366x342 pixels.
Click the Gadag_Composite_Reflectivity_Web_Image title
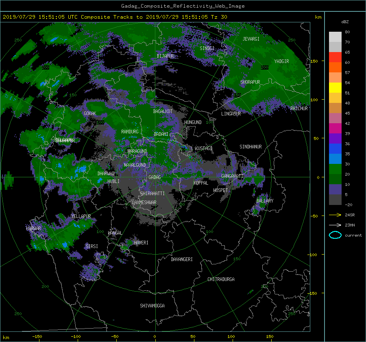pos(183,6)
